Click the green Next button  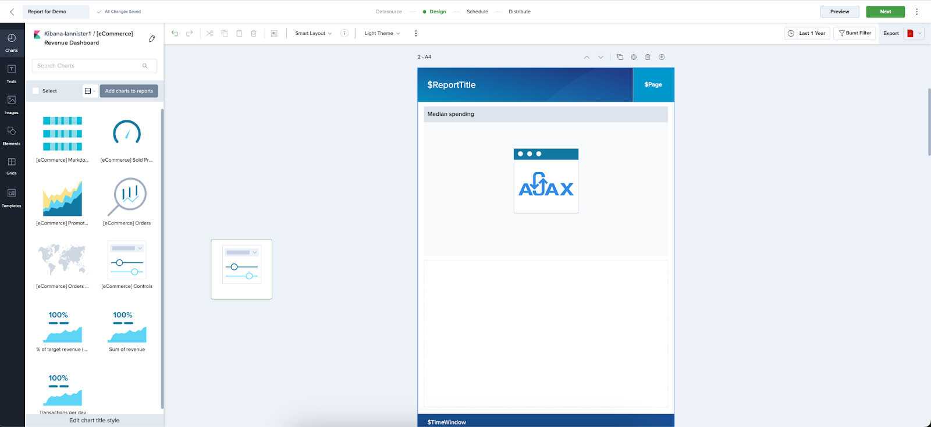coord(885,12)
